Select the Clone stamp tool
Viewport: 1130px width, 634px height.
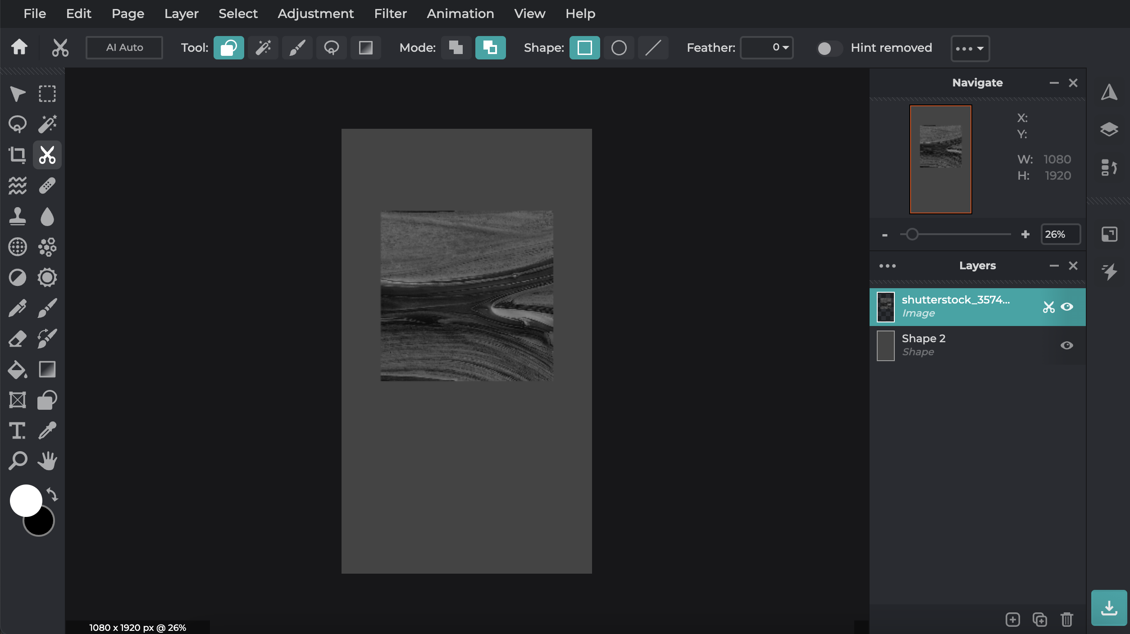click(18, 216)
